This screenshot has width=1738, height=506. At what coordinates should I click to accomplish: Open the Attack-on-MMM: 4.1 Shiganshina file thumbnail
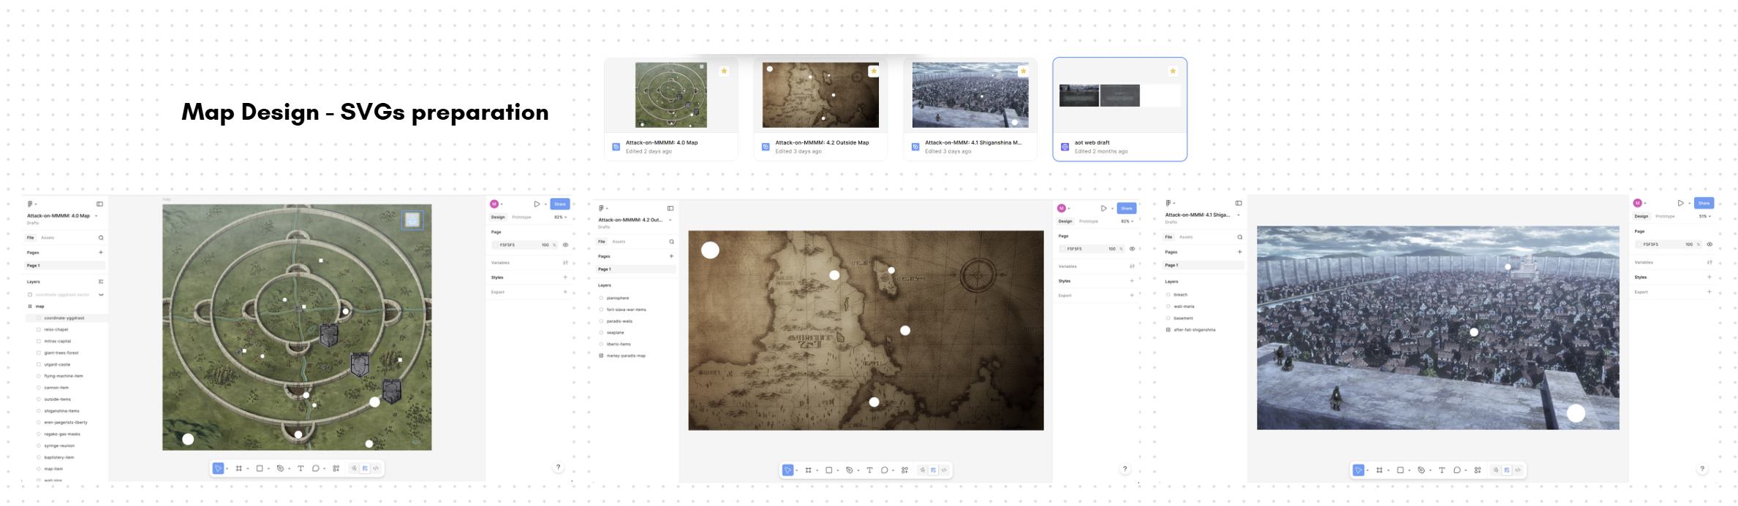(x=970, y=95)
